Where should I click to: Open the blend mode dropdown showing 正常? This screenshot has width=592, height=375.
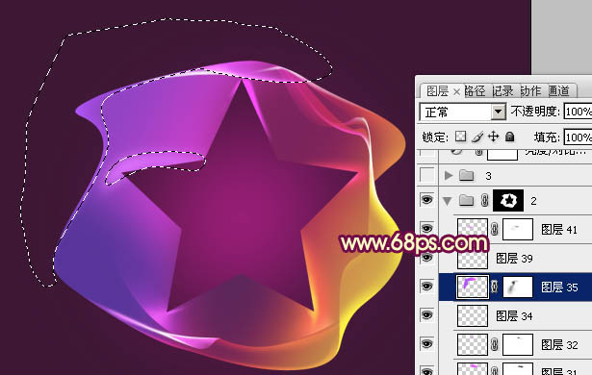click(462, 112)
